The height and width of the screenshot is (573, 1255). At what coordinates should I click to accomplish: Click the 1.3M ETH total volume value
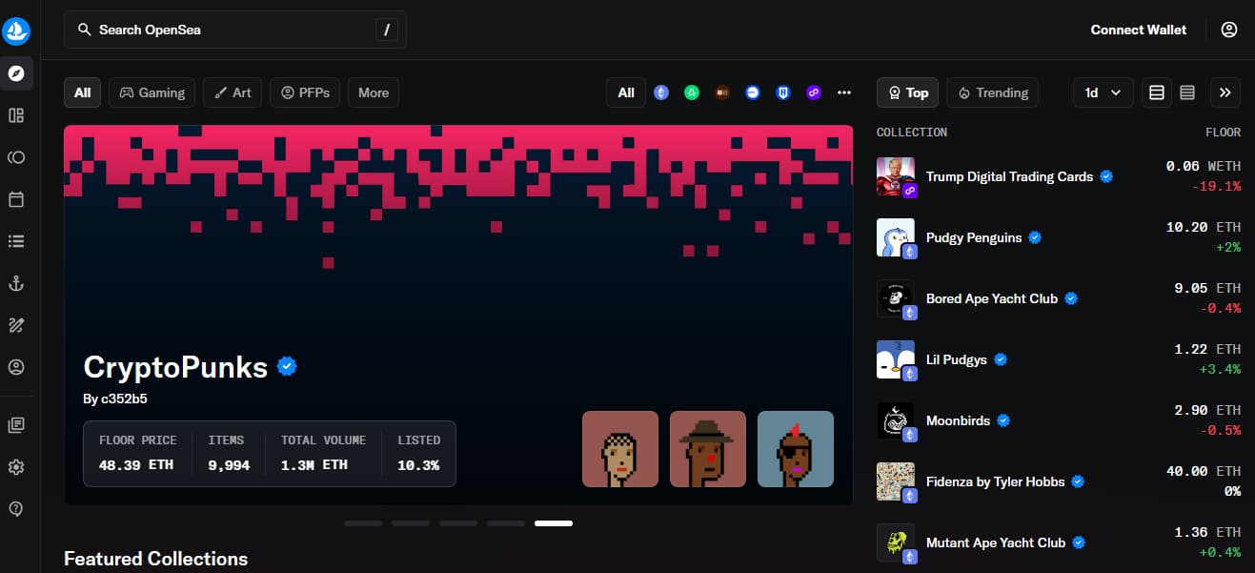[314, 465]
